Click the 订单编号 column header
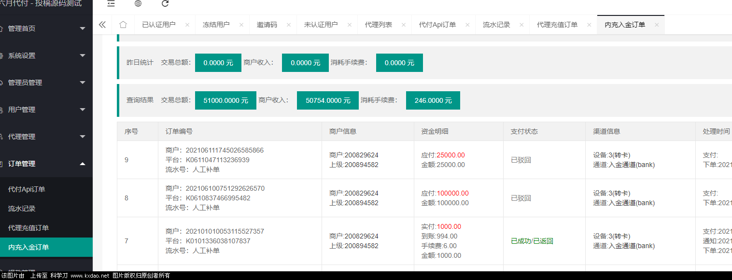 click(x=179, y=131)
